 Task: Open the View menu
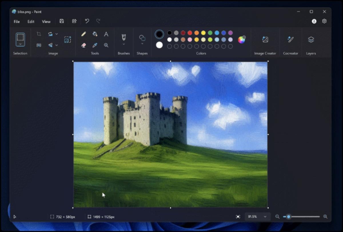point(46,21)
